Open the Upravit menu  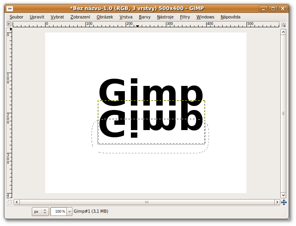coord(37,17)
